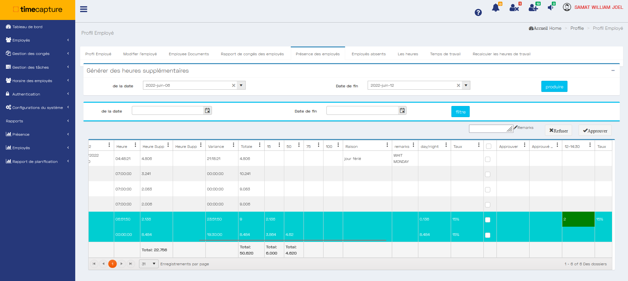Open the help question mark icon
Viewport: 628px width, 281px height.
tap(478, 12)
